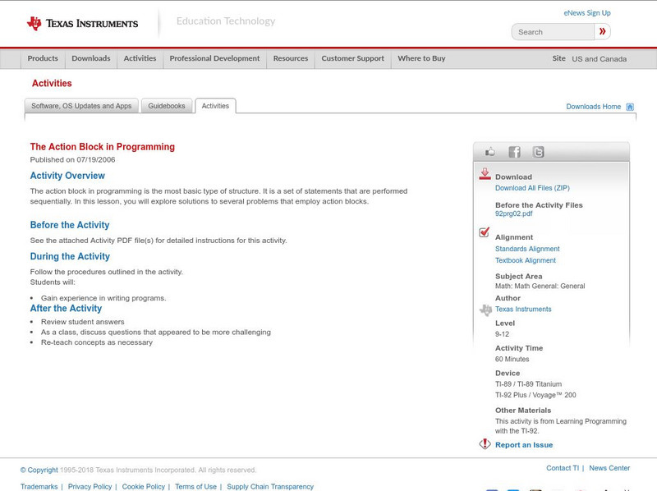Click the Alignment checkmark icon
Screen dimensions: 657x491
[484, 232]
